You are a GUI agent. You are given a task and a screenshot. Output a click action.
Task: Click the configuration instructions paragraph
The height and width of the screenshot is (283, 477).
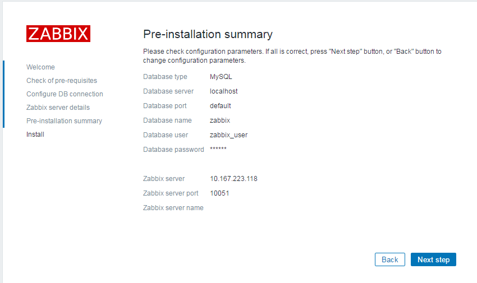pyautogui.click(x=292, y=55)
